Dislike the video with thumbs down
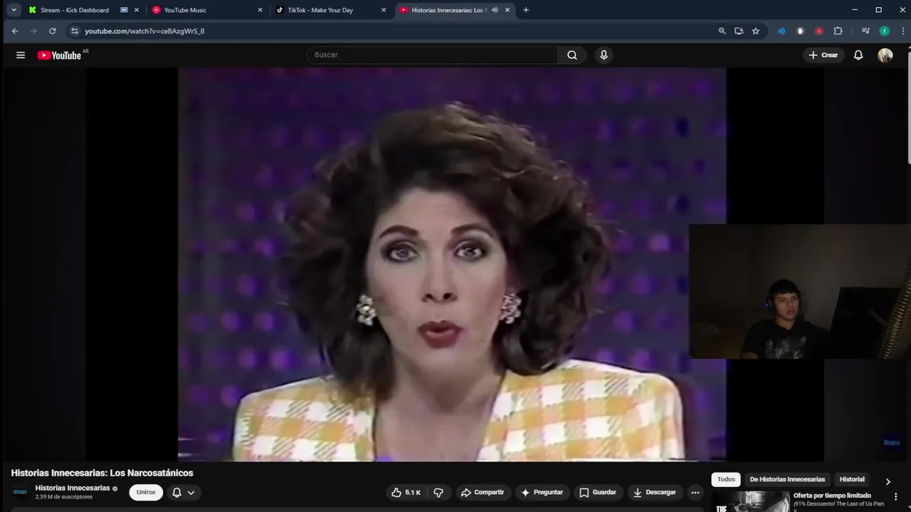Viewport: 911px width, 512px height. pos(438,492)
